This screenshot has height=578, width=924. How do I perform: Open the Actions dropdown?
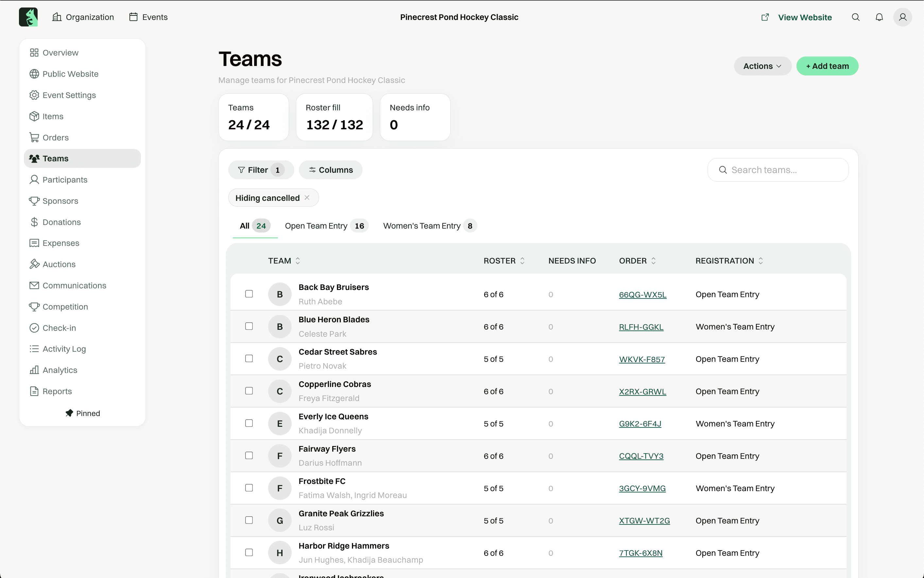(x=762, y=66)
